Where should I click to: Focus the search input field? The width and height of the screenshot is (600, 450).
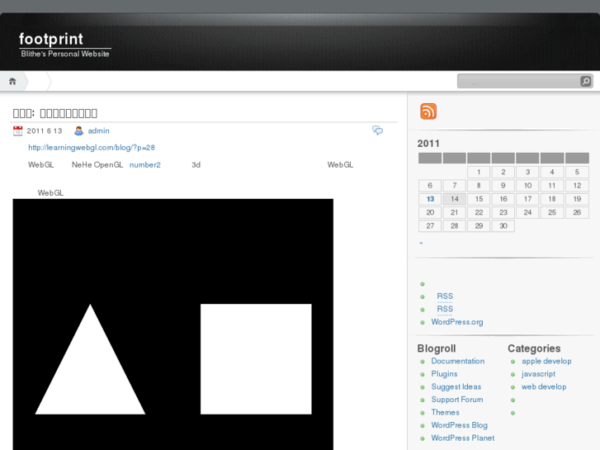[519, 81]
